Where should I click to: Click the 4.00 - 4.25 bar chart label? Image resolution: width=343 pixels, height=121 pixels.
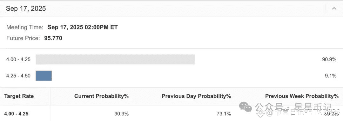point(18,59)
